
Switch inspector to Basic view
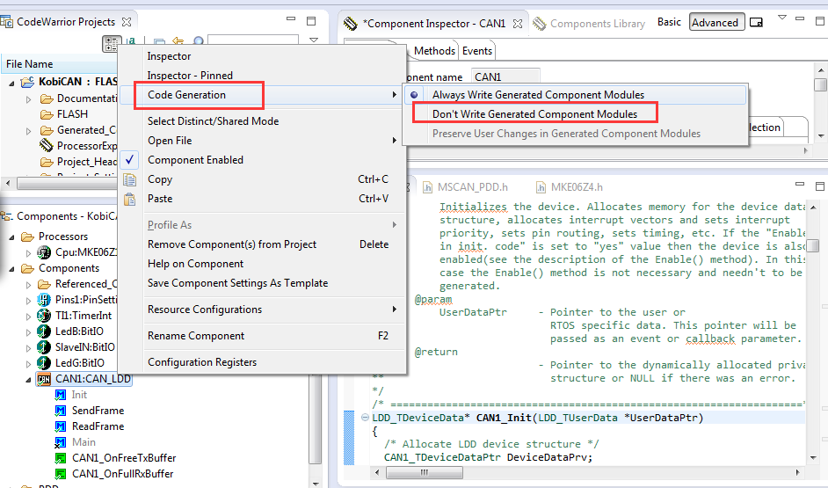(669, 22)
